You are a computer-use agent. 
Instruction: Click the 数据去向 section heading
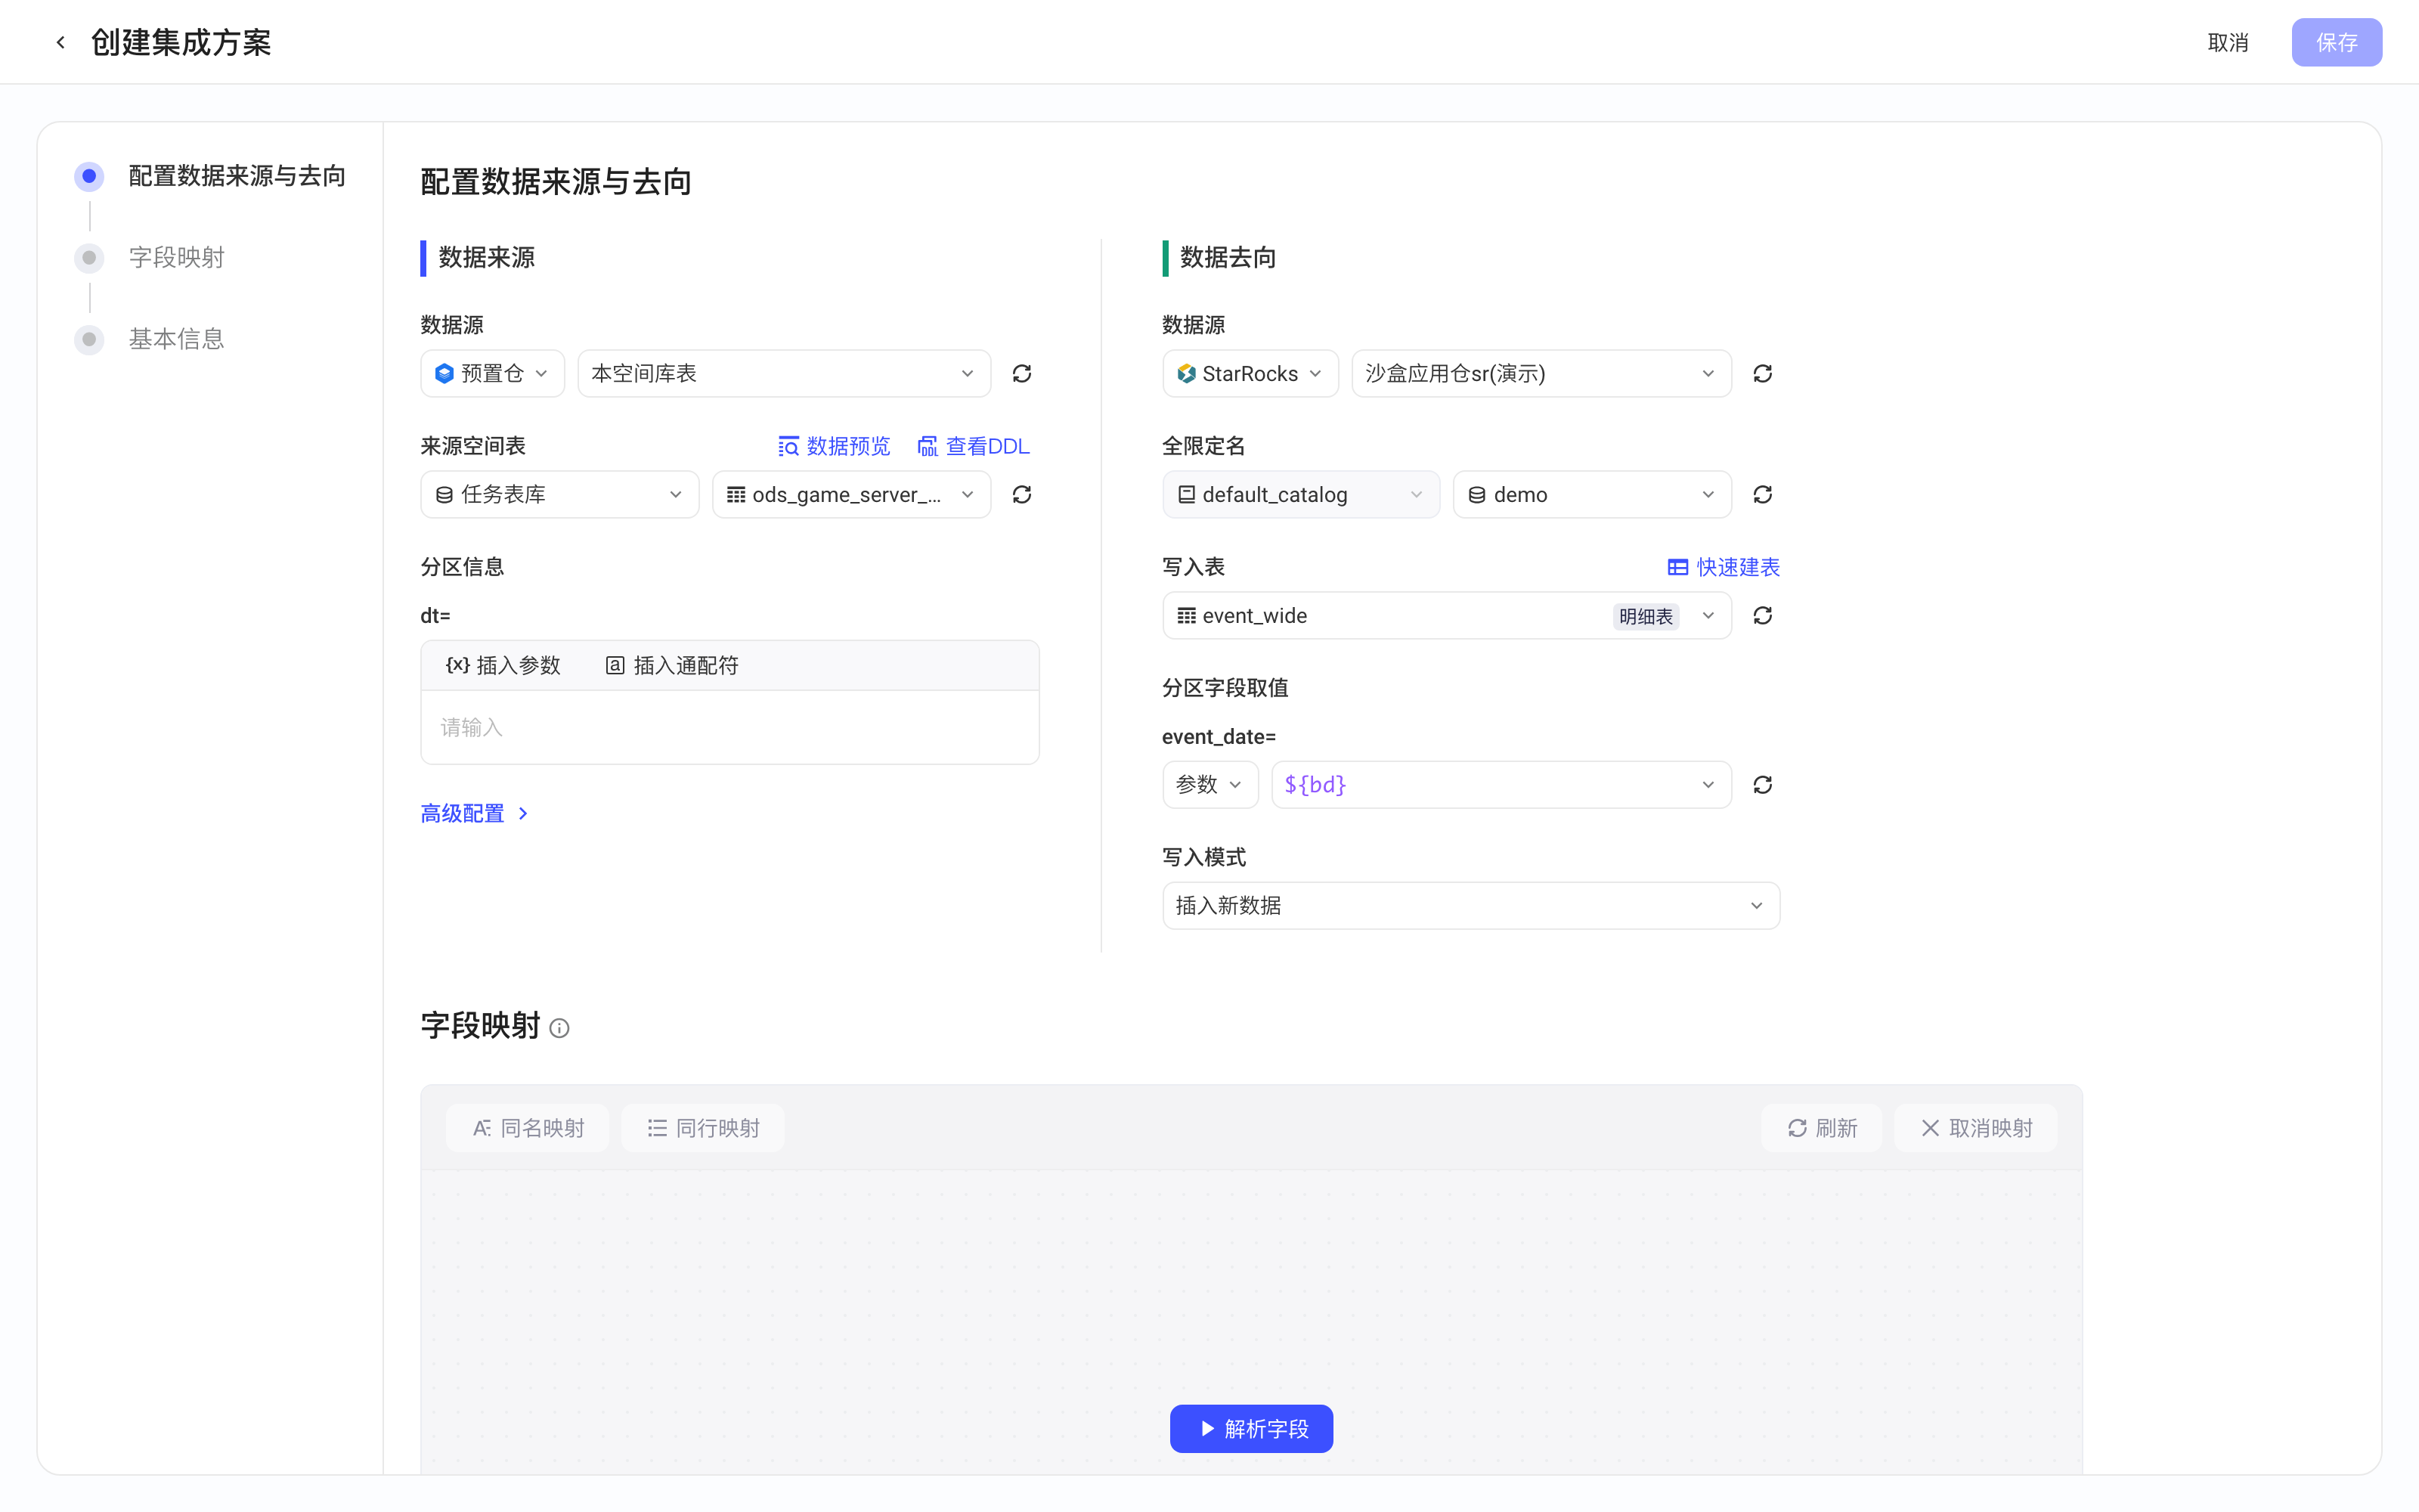pos(1228,257)
